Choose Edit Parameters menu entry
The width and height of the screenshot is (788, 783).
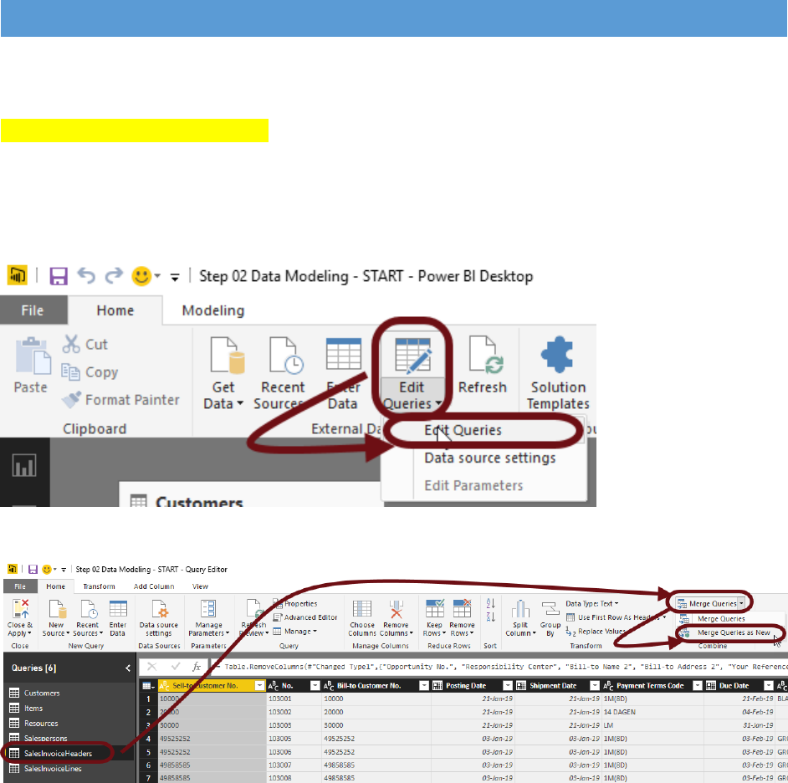(473, 485)
